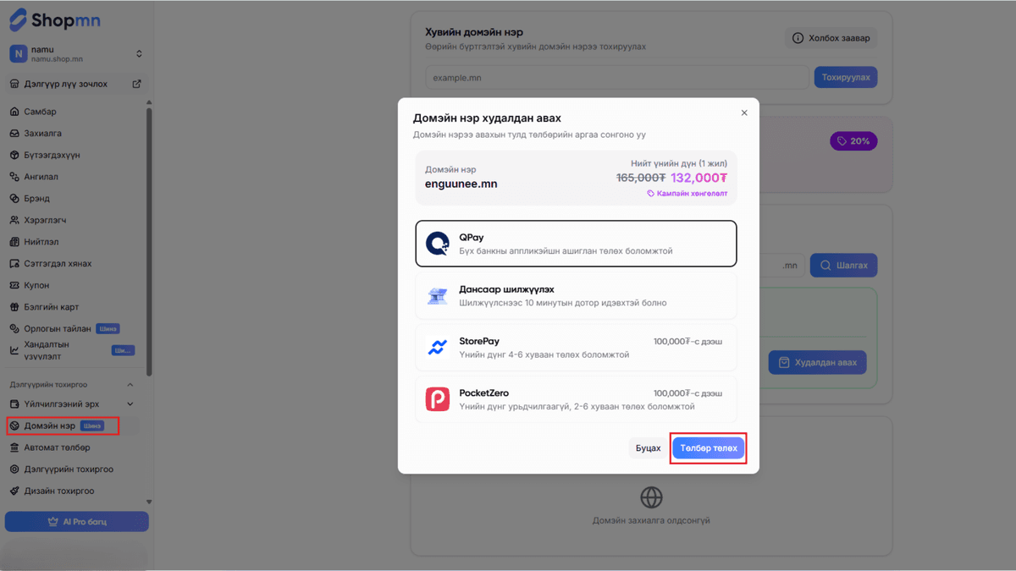Click the QPay logo icon
This screenshot has height=571, width=1016.
pyautogui.click(x=437, y=244)
